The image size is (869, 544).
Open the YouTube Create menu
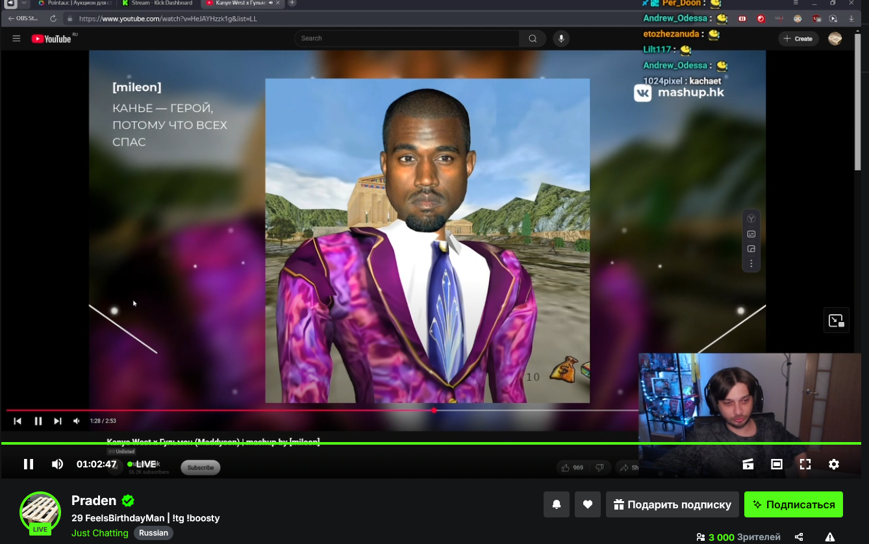click(x=798, y=38)
